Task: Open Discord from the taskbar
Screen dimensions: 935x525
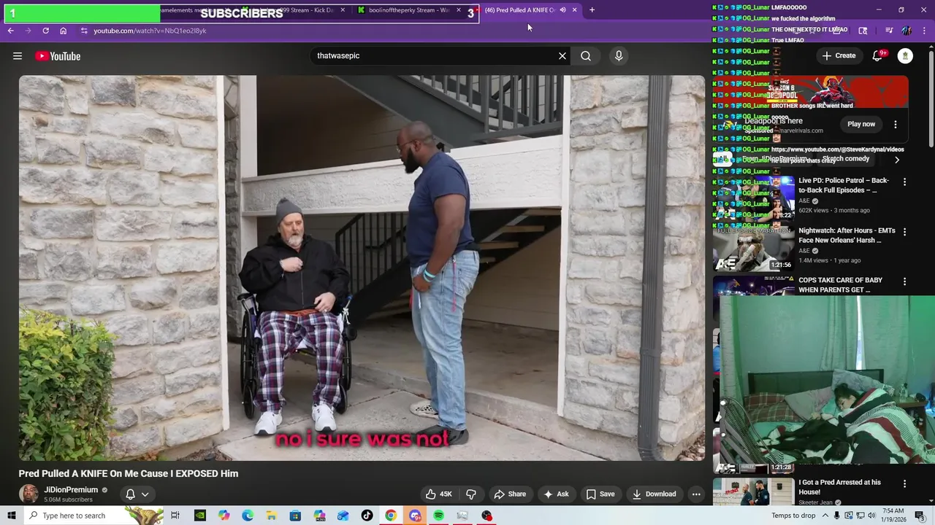Action: 415,516
